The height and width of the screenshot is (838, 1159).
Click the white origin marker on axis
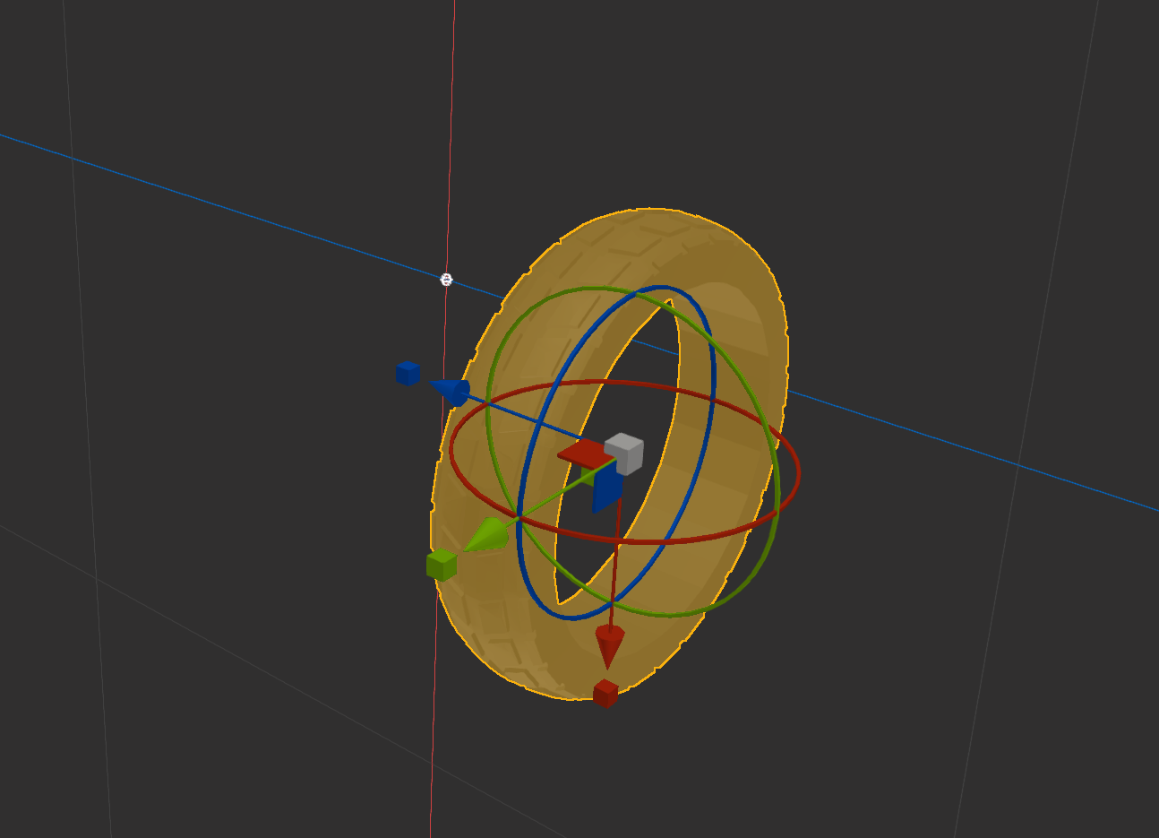[x=447, y=280]
